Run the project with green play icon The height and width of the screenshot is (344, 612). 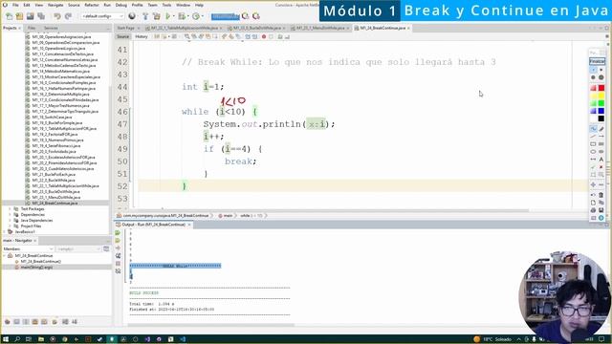tap(168, 16)
